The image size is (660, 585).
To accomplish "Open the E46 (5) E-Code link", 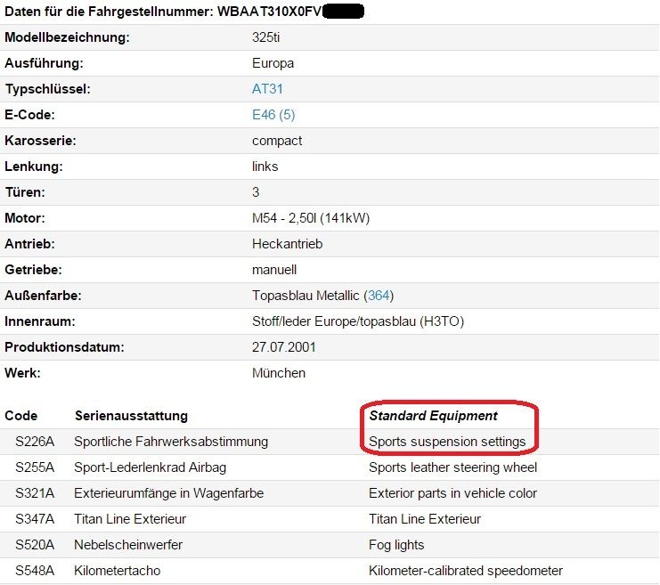I will pyautogui.click(x=273, y=115).
